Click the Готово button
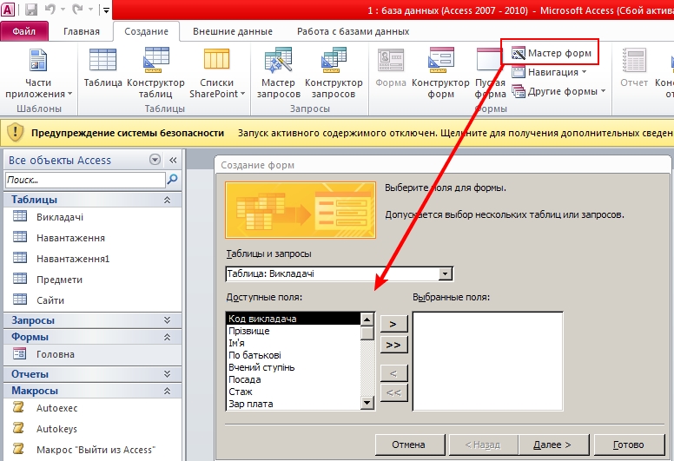The width and height of the screenshot is (674, 461). (x=630, y=445)
